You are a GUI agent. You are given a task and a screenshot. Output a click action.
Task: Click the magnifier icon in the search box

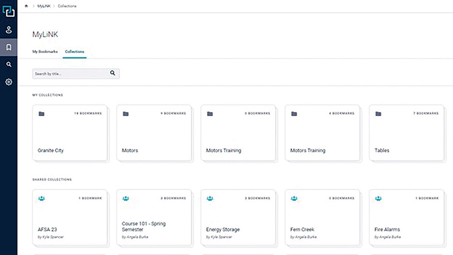[x=113, y=73]
